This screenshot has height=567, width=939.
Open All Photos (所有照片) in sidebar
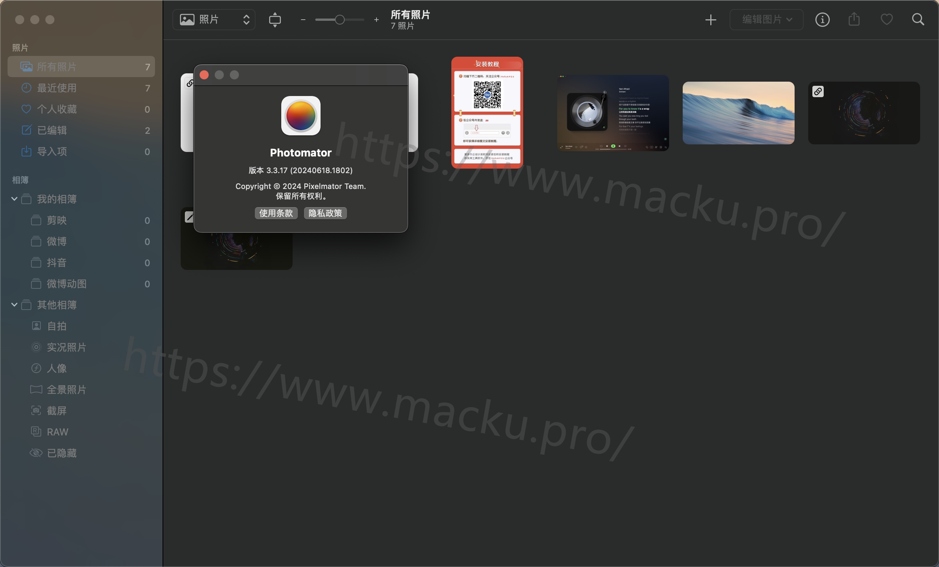[x=81, y=67]
